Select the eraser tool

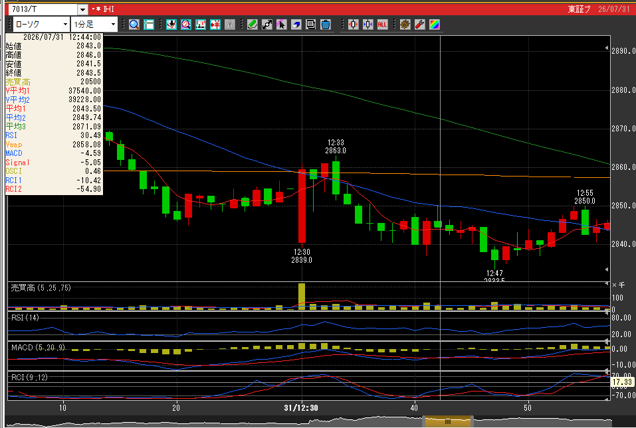[296, 25]
